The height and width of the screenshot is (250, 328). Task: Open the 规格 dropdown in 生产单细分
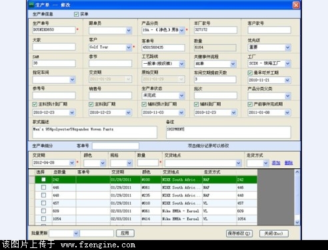pyautogui.click(x=129, y=164)
